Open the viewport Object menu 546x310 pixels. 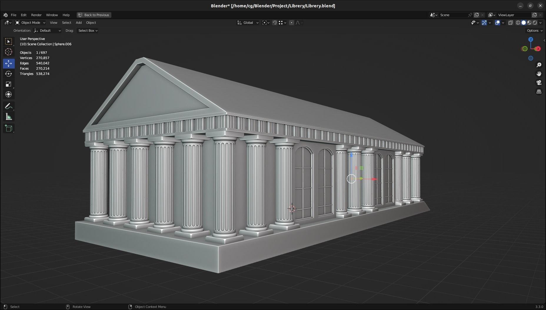click(x=91, y=23)
